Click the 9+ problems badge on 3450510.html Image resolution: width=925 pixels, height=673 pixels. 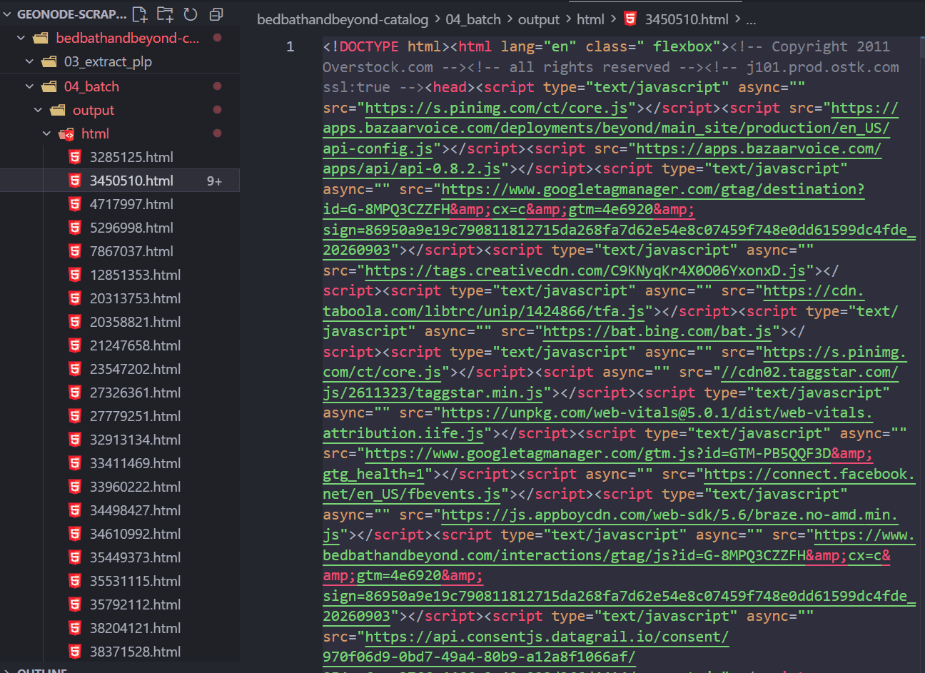[x=214, y=181]
